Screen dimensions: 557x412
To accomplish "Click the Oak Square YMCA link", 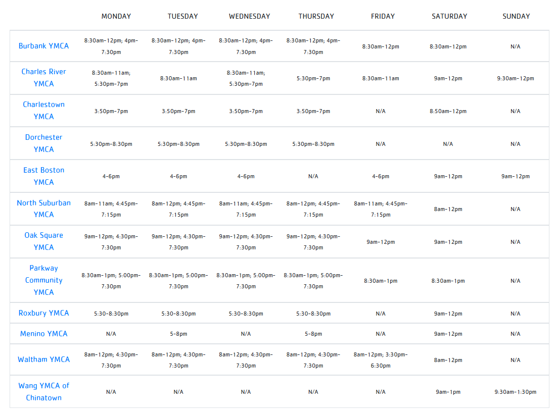I will [43, 241].
